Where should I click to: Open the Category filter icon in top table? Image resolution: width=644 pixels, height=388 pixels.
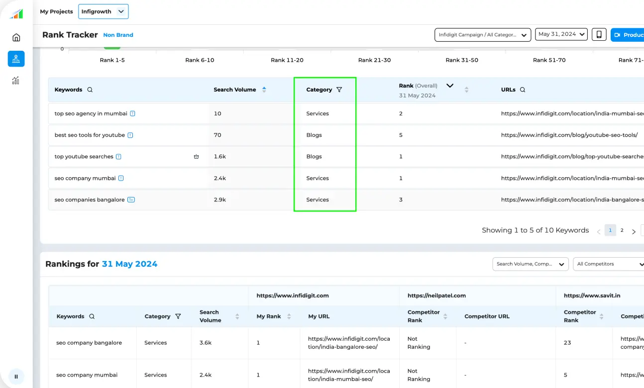click(339, 90)
